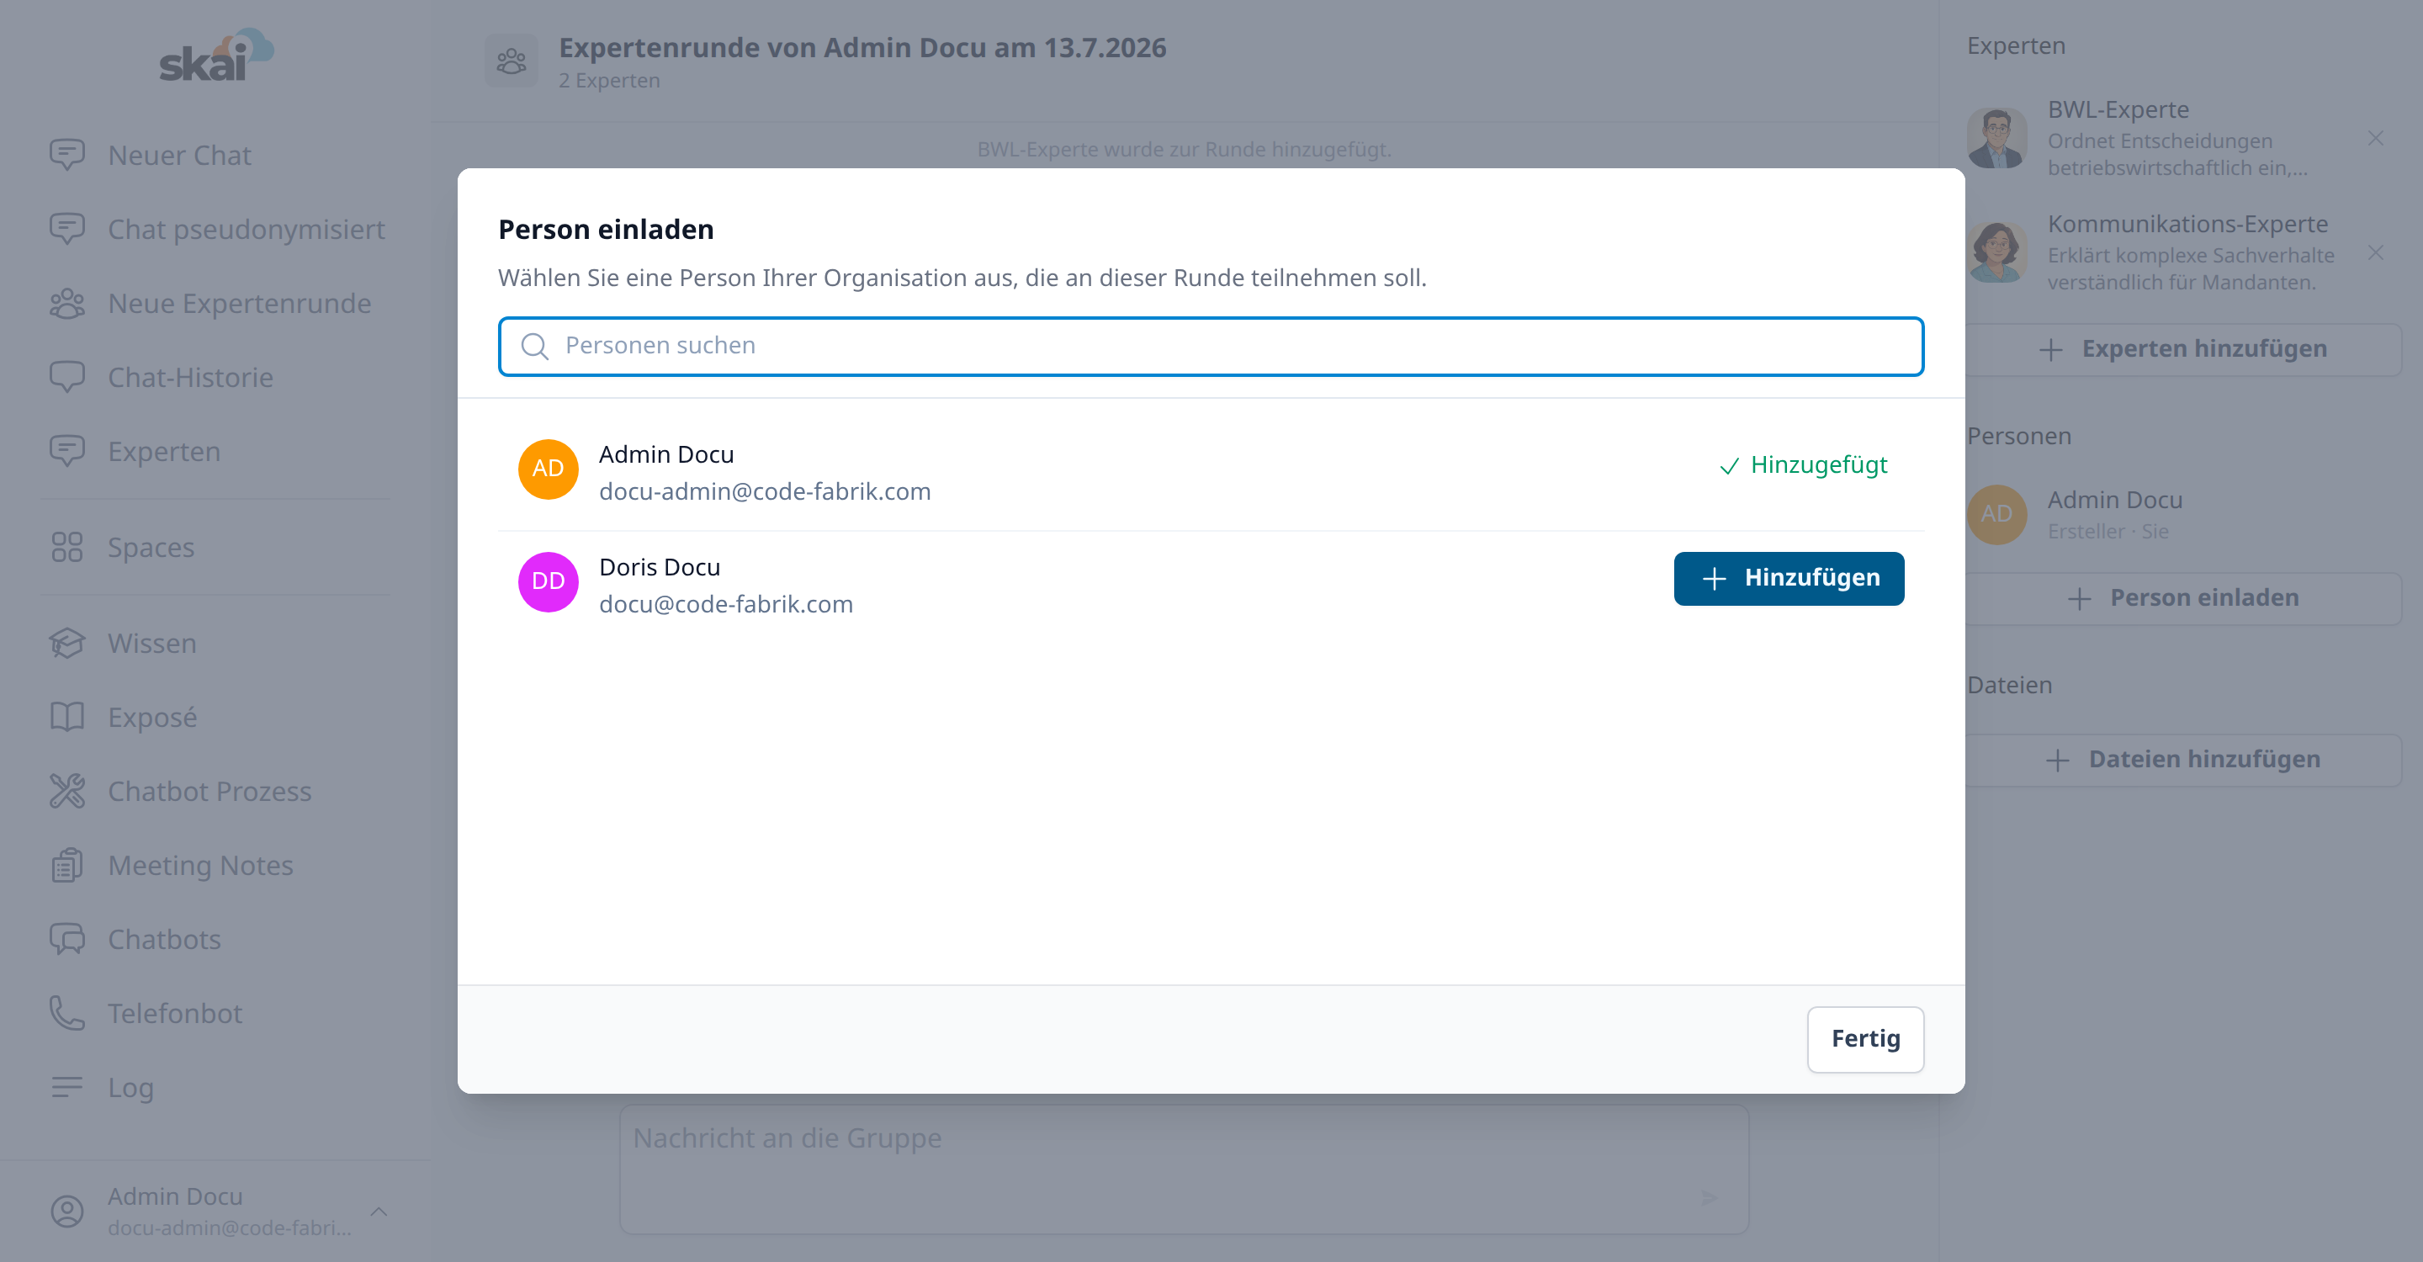
Task: Remove BWL-Experte with its X button
Action: 2376,139
